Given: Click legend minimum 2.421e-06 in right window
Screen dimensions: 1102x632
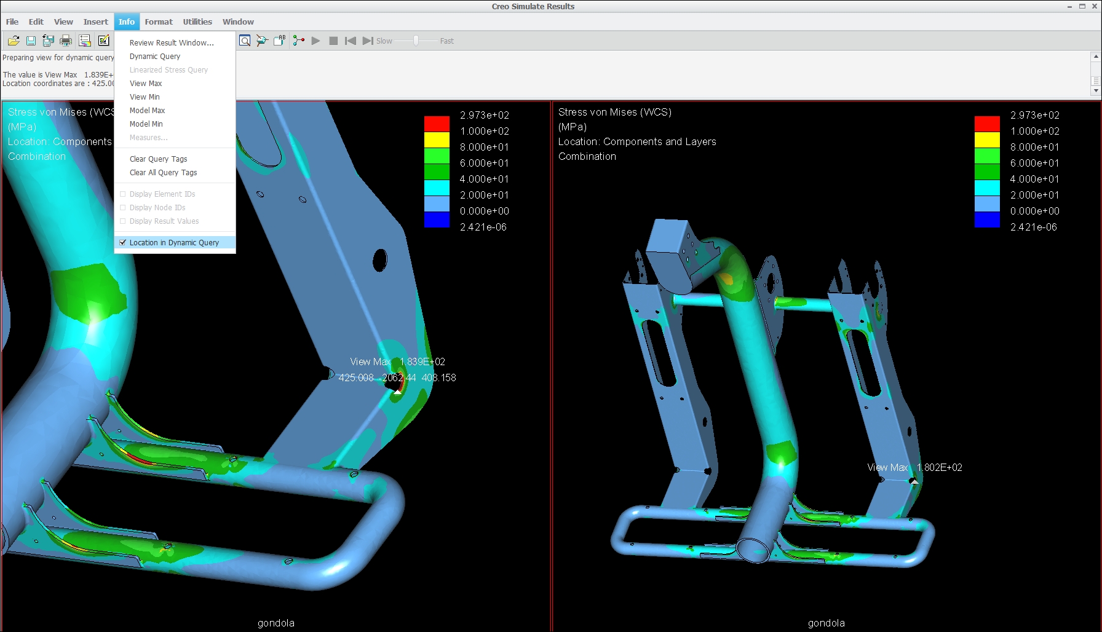Looking at the screenshot, I should click(x=1033, y=227).
